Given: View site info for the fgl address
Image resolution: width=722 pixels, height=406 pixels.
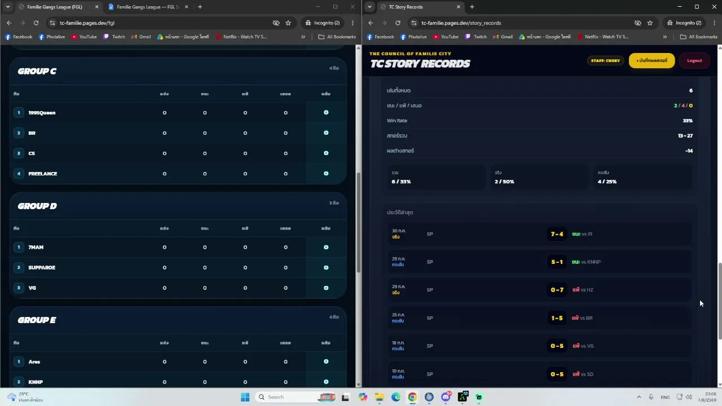Looking at the screenshot, I should click(52, 23).
